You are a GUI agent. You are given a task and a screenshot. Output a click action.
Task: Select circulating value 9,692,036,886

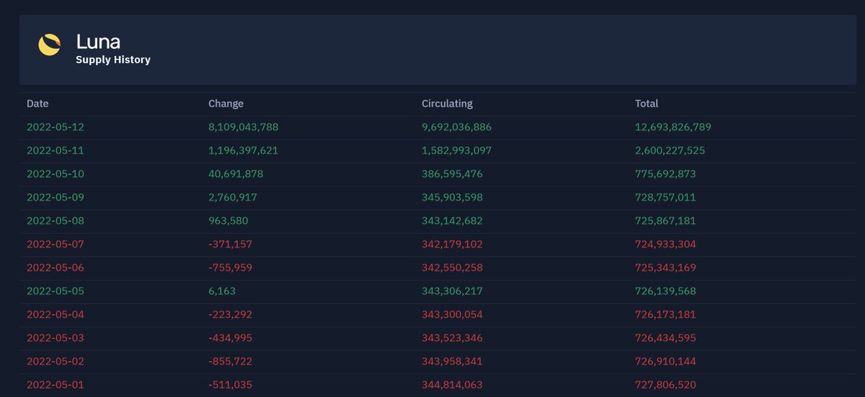pos(457,127)
